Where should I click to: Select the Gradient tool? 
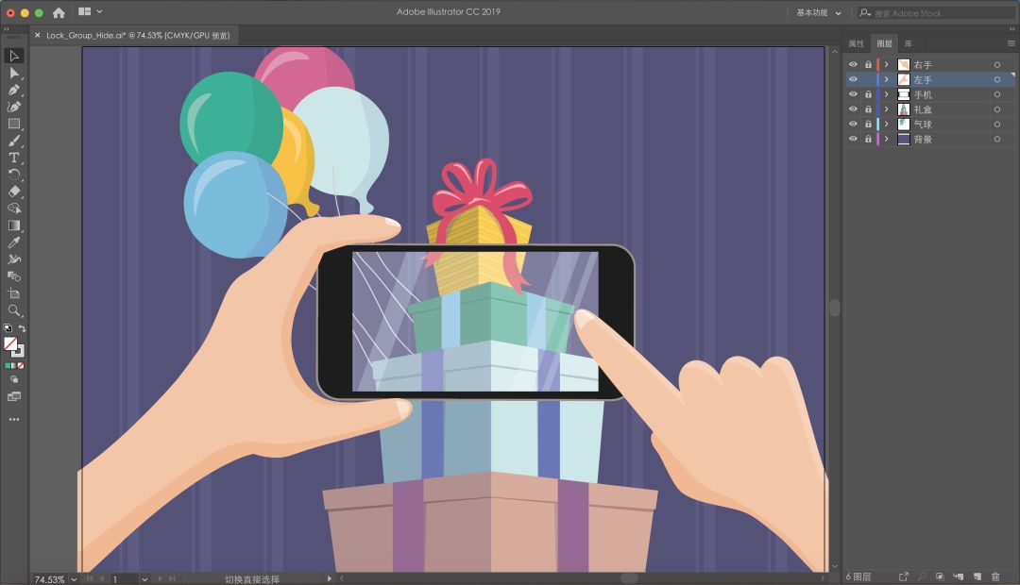point(14,226)
